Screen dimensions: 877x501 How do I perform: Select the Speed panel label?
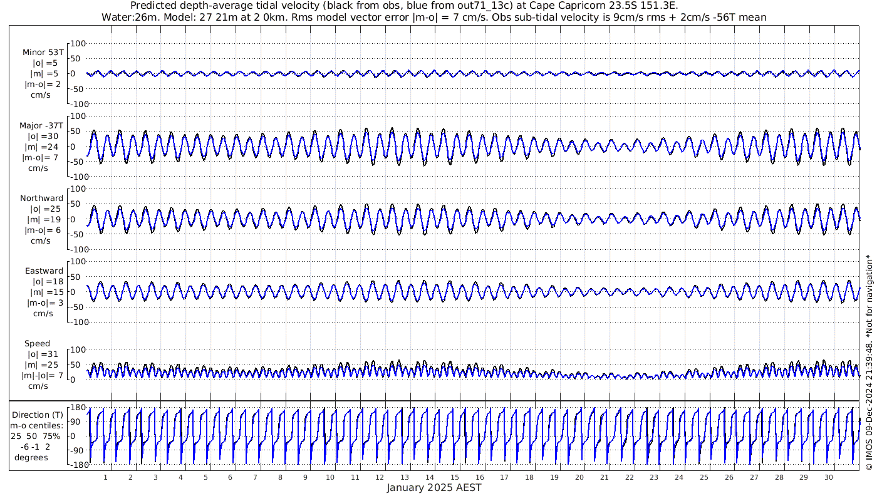click(x=38, y=344)
